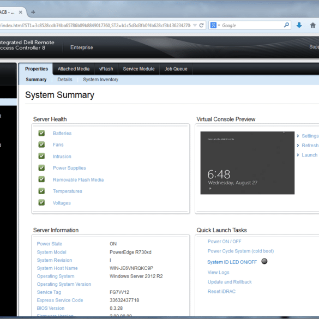Viewport: 319px width, 319px height.
Task: Open the Removable Flash Media link
Action: [x=79, y=180]
